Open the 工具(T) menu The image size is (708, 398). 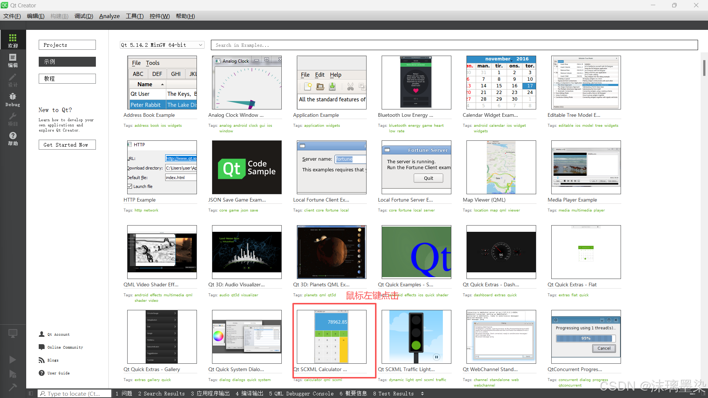point(135,16)
